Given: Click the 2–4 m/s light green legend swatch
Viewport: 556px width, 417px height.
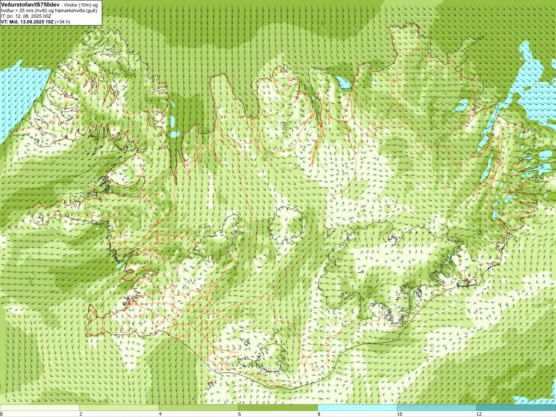Looking at the screenshot, I should click(x=119, y=408).
